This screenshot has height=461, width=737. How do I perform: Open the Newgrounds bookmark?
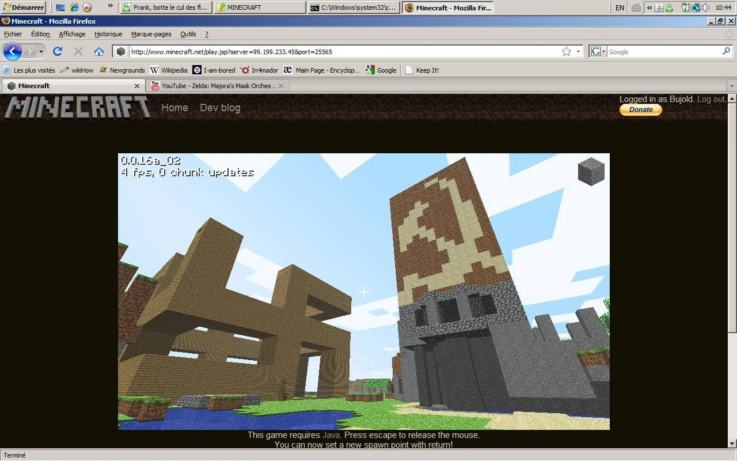122,70
